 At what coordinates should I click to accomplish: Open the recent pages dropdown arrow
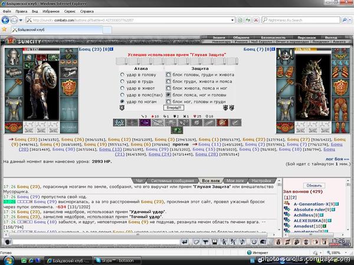pyautogui.click(x=21, y=20)
